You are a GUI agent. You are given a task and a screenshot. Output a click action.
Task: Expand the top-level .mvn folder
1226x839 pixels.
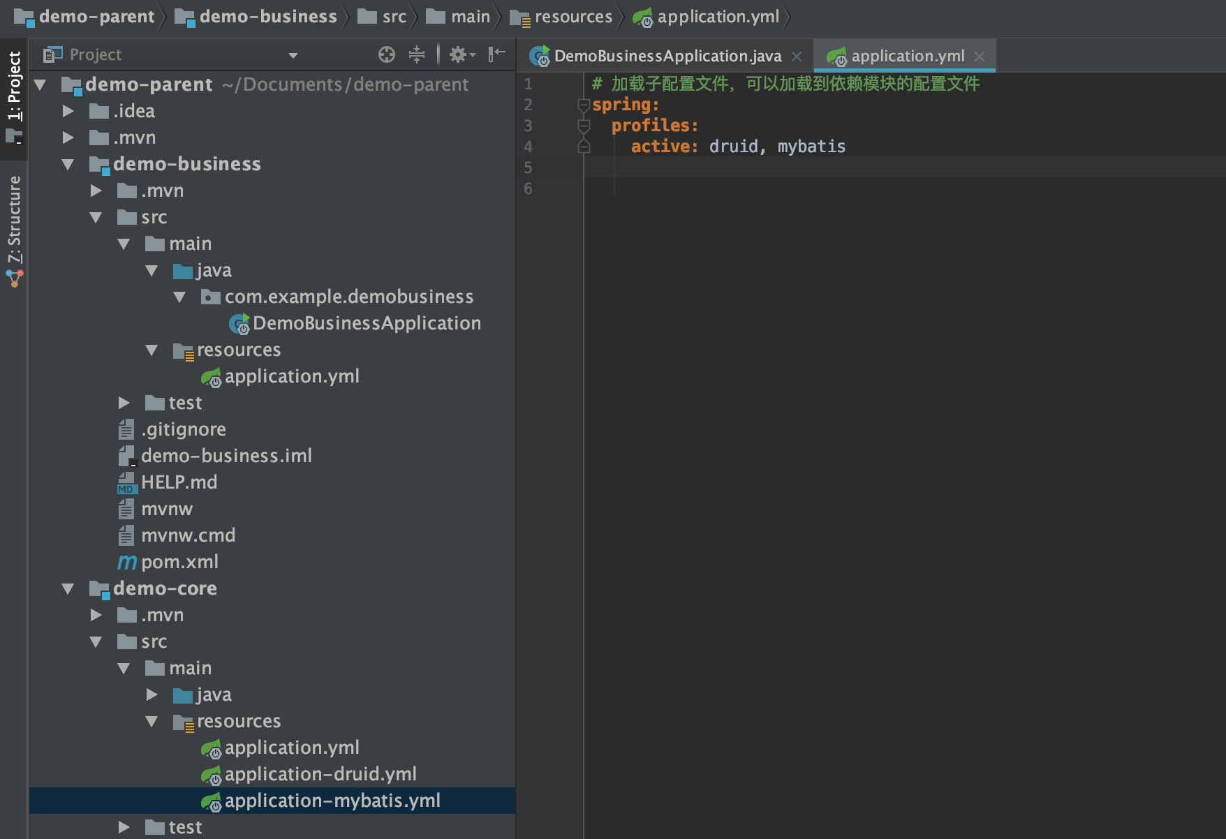click(x=68, y=138)
